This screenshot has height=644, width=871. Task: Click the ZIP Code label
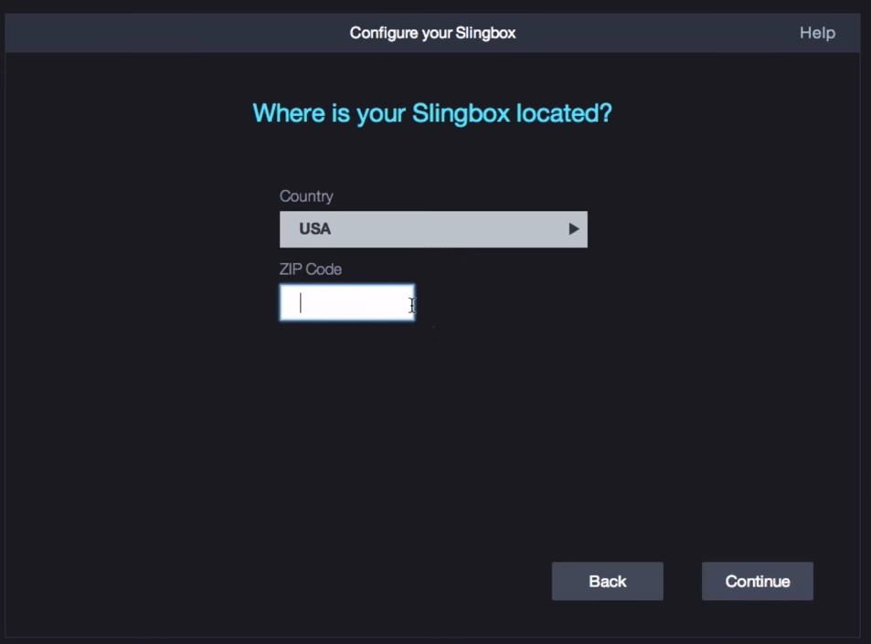tap(310, 269)
